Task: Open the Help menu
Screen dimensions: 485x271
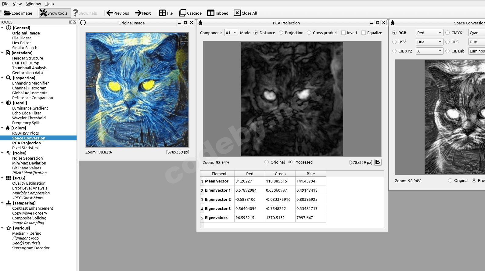Action: pos(49,4)
